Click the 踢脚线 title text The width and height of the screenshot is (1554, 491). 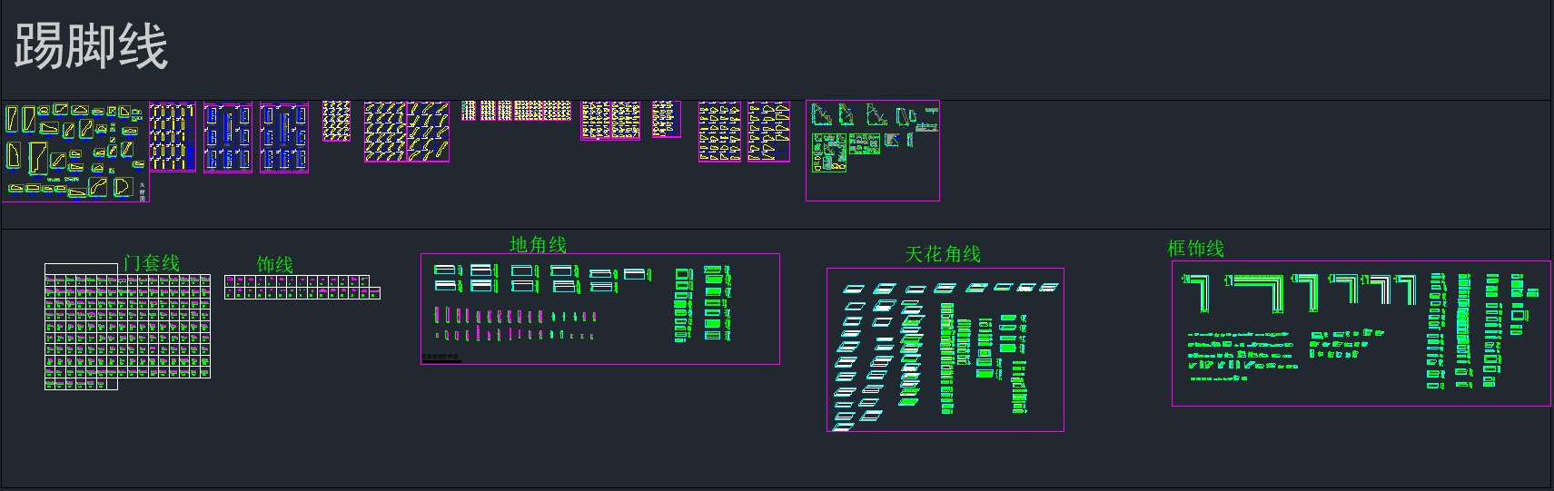point(91,46)
